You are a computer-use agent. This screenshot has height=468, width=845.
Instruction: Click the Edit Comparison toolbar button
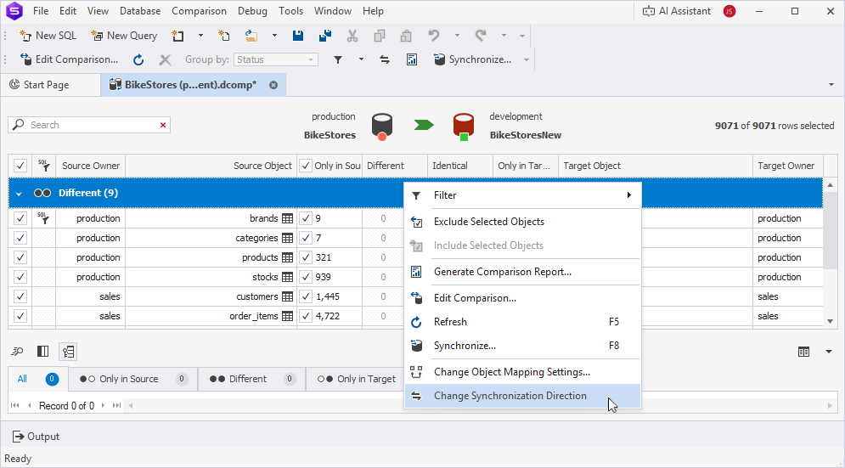[70, 59]
